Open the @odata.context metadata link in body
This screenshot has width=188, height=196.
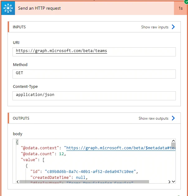pyautogui.click(x=121, y=148)
